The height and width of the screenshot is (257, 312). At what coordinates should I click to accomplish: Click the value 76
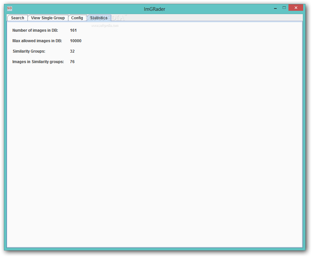72,62
